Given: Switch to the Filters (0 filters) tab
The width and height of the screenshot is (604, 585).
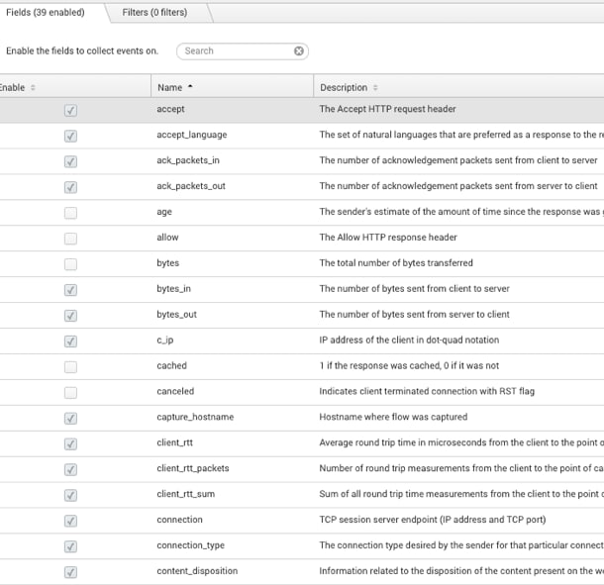Looking at the screenshot, I should [154, 12].
